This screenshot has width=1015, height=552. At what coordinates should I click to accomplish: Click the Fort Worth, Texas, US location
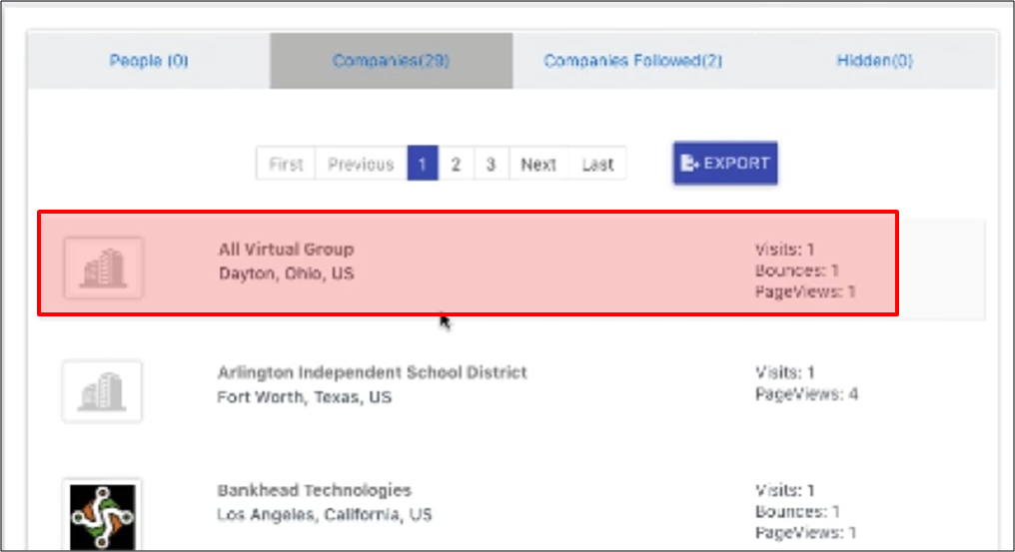click(x=305, y=396)
